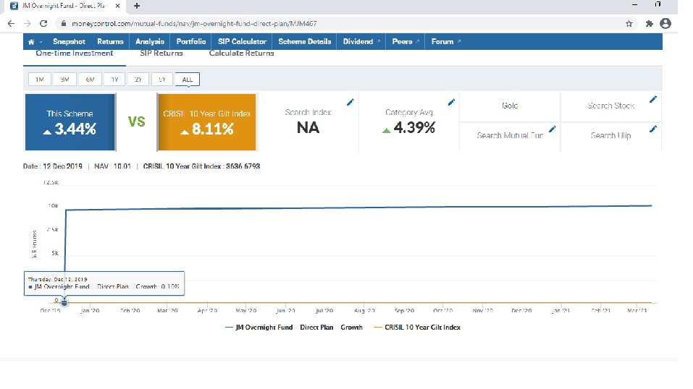
Task: Select the 1M time range
Action: tap(39, 80)
